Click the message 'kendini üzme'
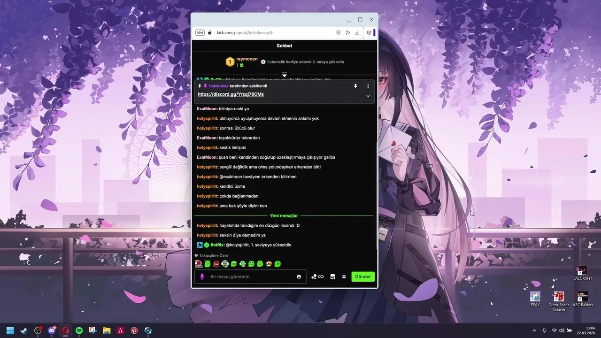 click(232, 186)
